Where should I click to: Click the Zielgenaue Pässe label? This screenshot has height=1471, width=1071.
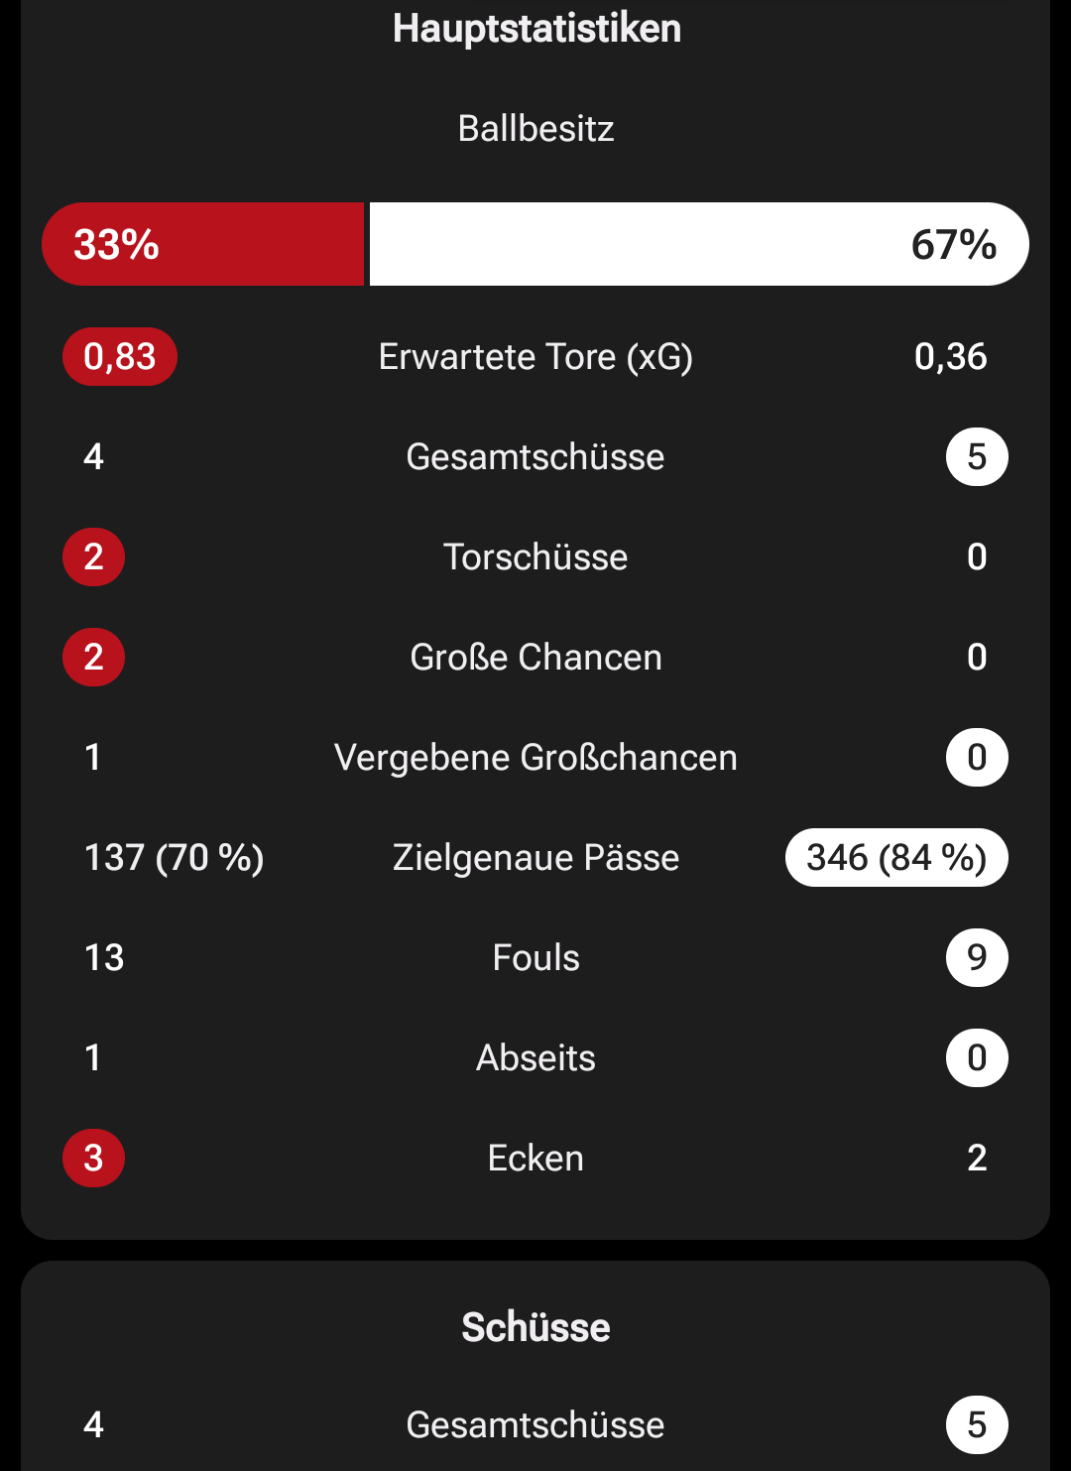pos(535,858)
